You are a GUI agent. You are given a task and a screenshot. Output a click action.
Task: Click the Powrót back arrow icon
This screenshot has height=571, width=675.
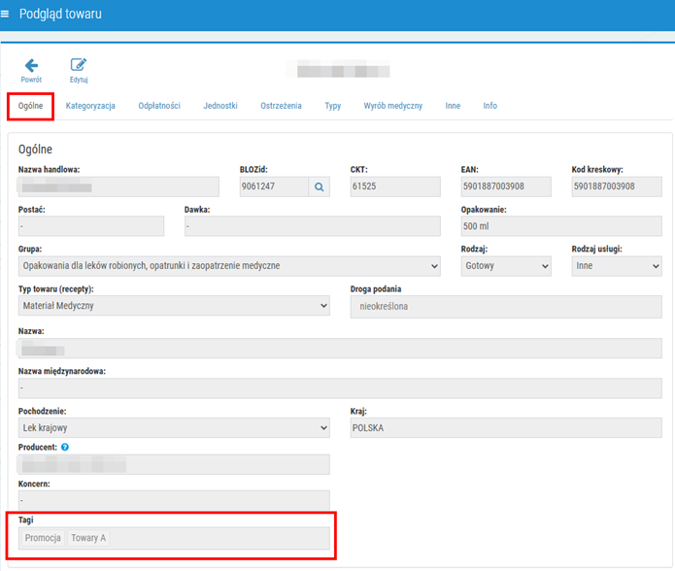coord(31,65)
